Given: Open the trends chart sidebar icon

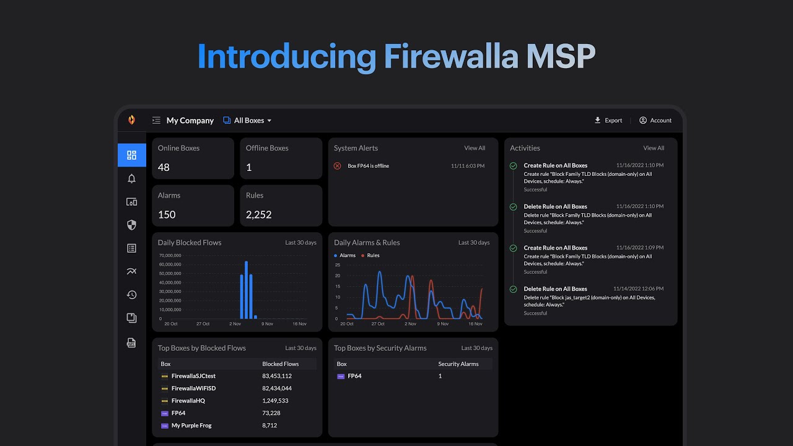Looking at the screenshot, I should coord(131,271).
